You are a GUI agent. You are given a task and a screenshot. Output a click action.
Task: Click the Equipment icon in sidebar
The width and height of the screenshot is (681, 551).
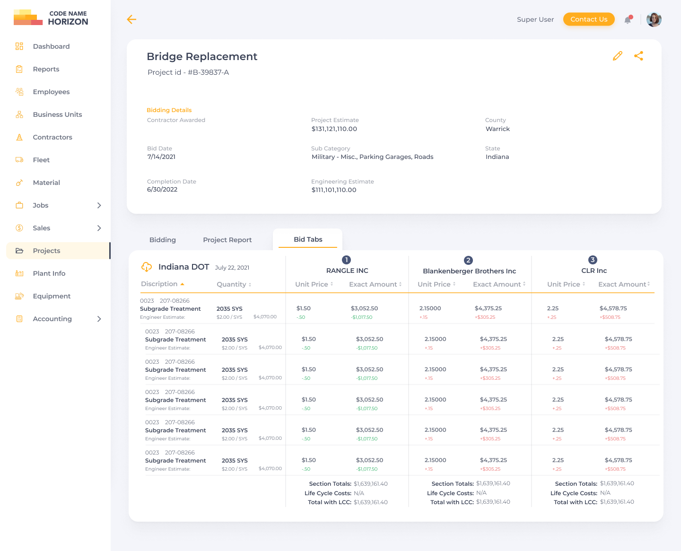(x=19, y=296)
